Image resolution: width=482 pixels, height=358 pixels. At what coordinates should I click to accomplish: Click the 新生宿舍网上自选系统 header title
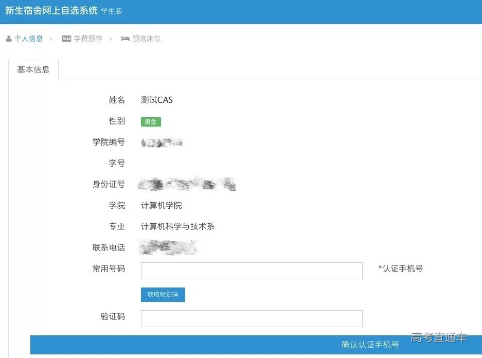point(51,10)
